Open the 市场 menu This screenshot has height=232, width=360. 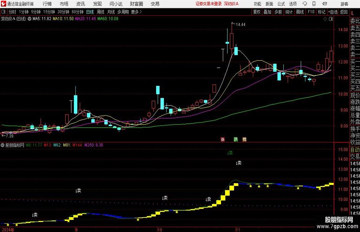tap(64, 4)
